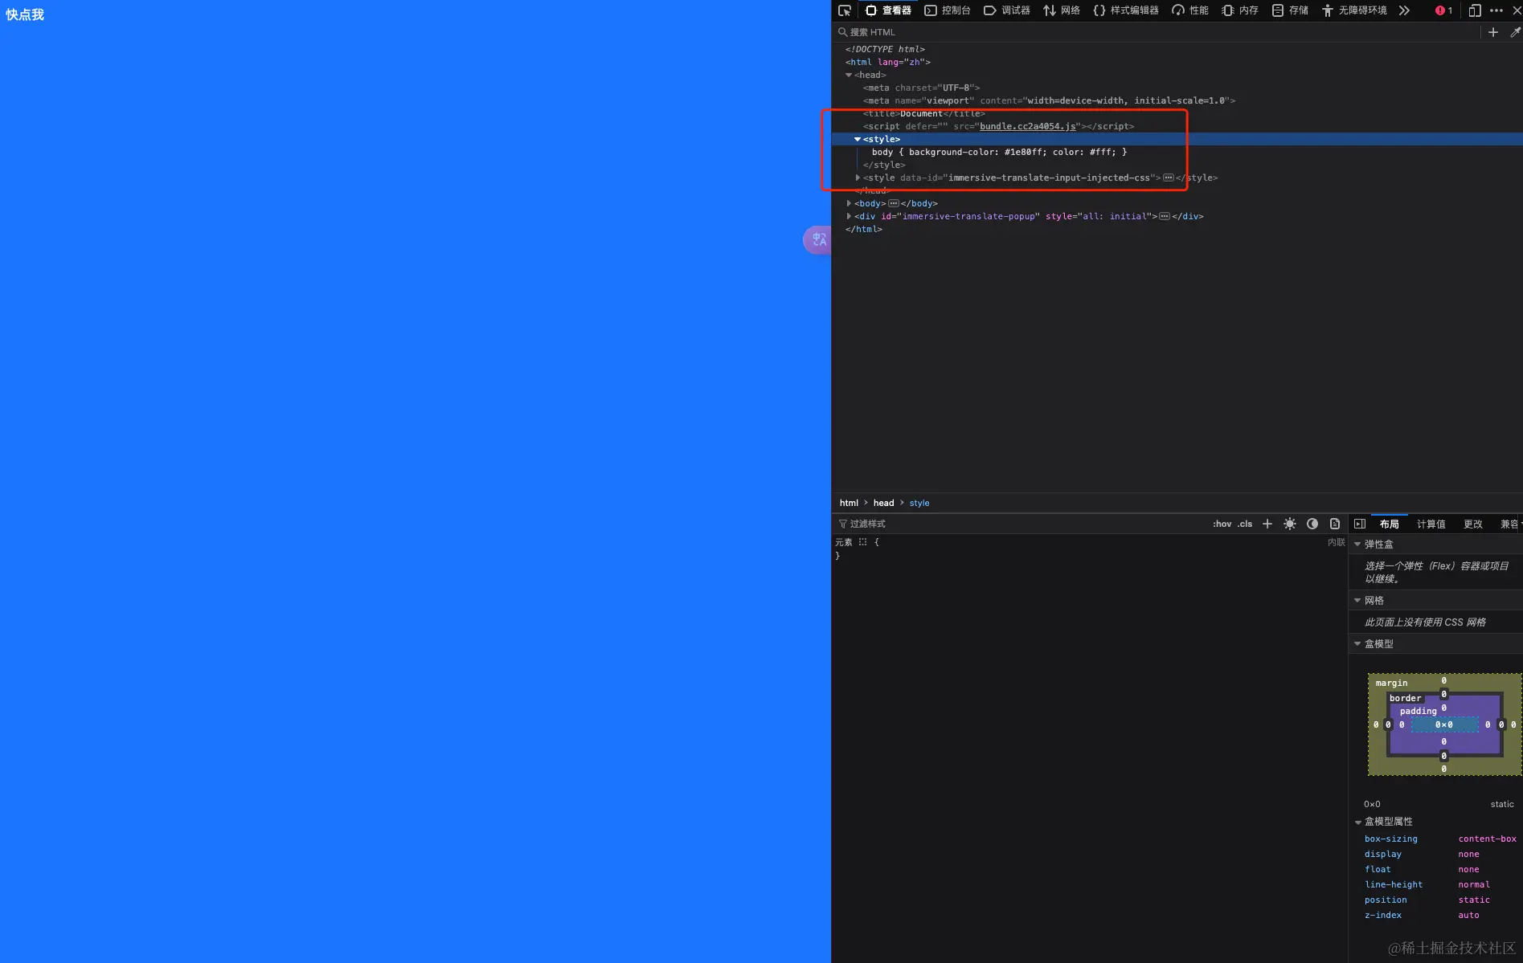
Task: Switch to the 更改 changes tab
Action: click(x=1473, y=524)
